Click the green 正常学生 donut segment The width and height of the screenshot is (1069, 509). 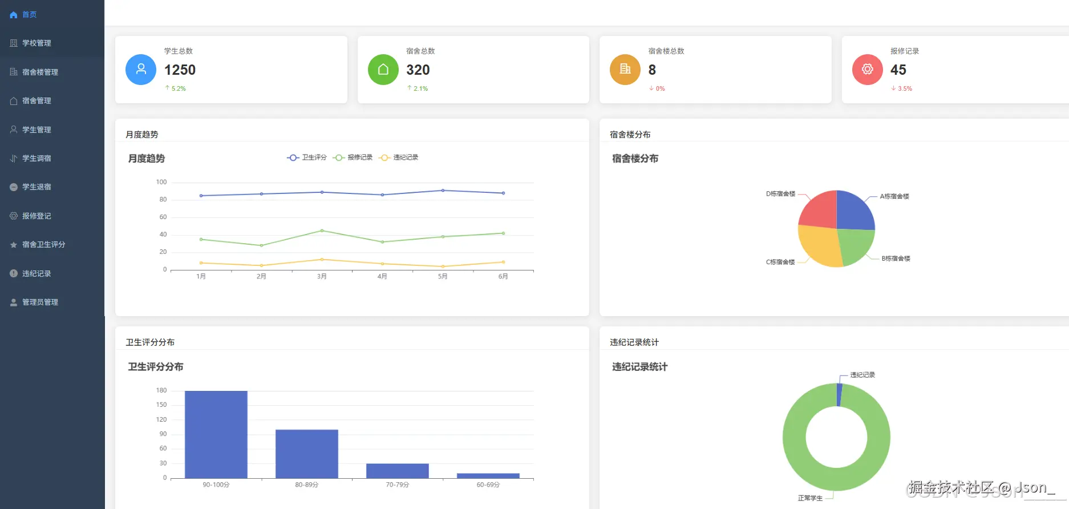coord(836,475)
